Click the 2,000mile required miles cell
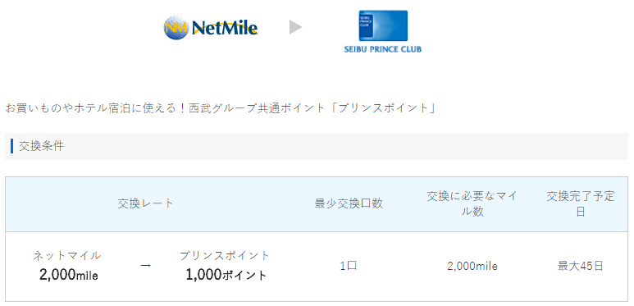 click(x=472, y=266)
